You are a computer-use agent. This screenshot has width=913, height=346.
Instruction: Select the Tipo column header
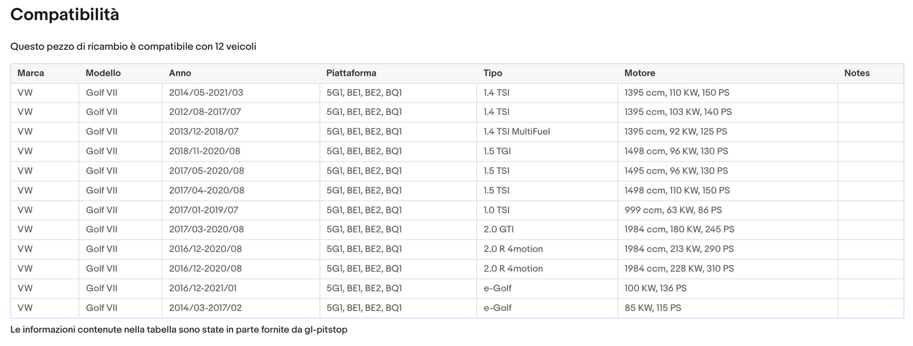click(493, 73)
